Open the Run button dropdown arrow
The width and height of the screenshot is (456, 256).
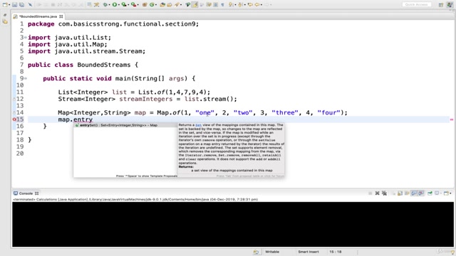(119, 5)
